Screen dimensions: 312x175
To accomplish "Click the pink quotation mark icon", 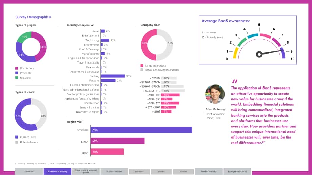I will click(235, 81).
